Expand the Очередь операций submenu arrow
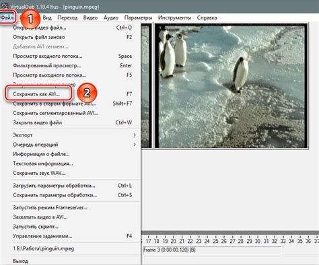Viewport: 319px width, 265px height. click(x=135, y=145)
